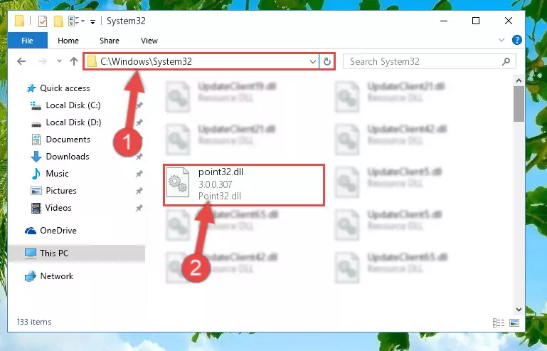Click the Search System32 field
Viewport: 547px width, 351px height.
pyautogui.click(x=429, y=61)
